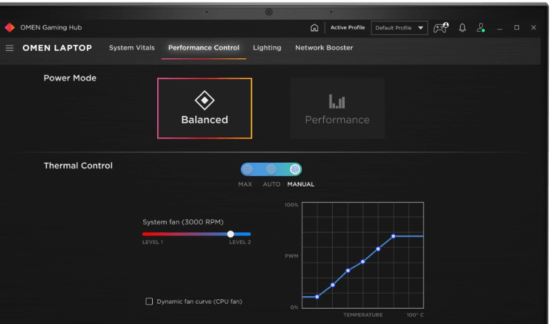Set thermal control to MAX

point(247,170)
